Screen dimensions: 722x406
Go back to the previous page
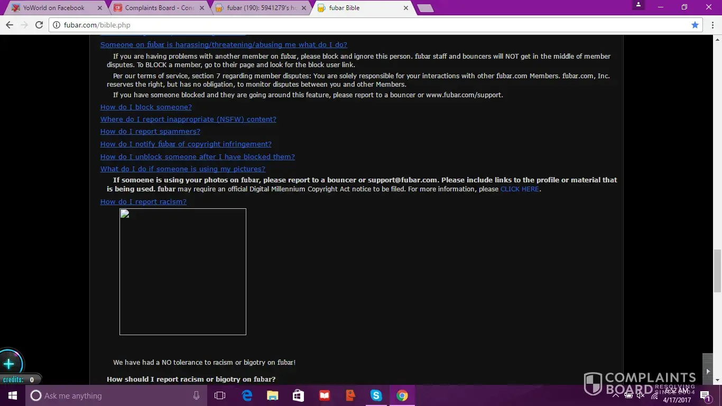pos(10,25)
